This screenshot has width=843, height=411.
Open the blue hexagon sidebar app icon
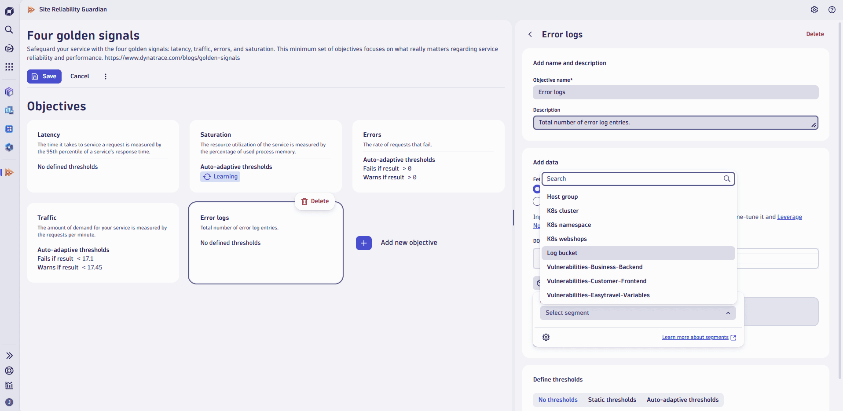(x=9, y=147)
